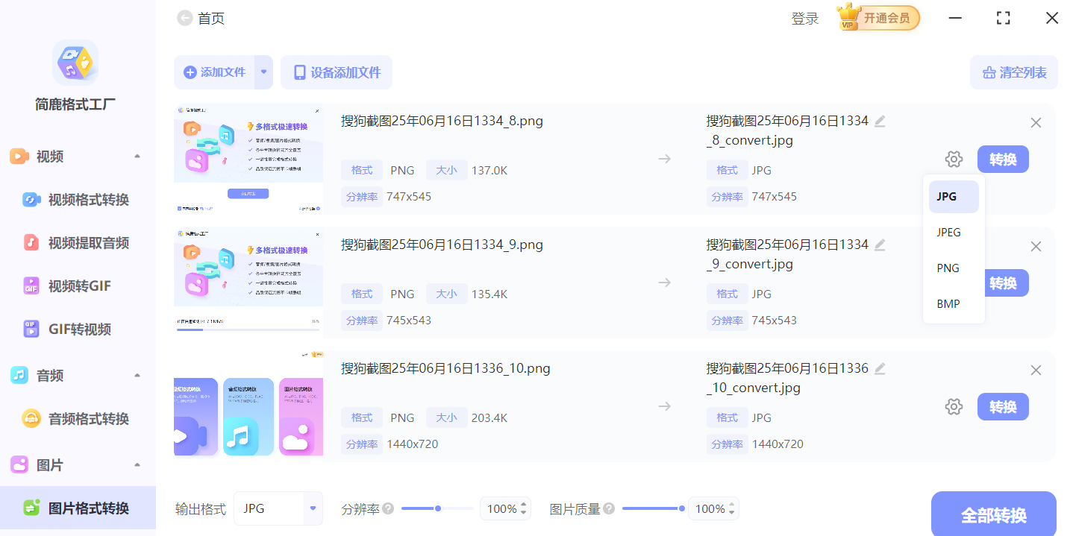Pick JPEG from the format options
1073x536 pixels.
click(x=948, y=233)
